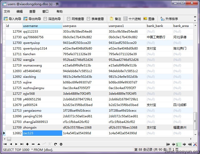The width and height of the screenshot is (200, 154).
Task: Go to first record icon
Action: [5, 144]
